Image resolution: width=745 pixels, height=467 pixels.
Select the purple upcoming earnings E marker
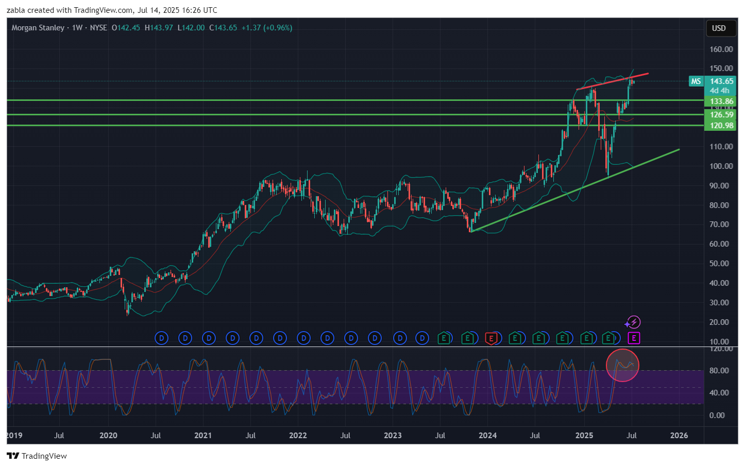click(634, 338)
